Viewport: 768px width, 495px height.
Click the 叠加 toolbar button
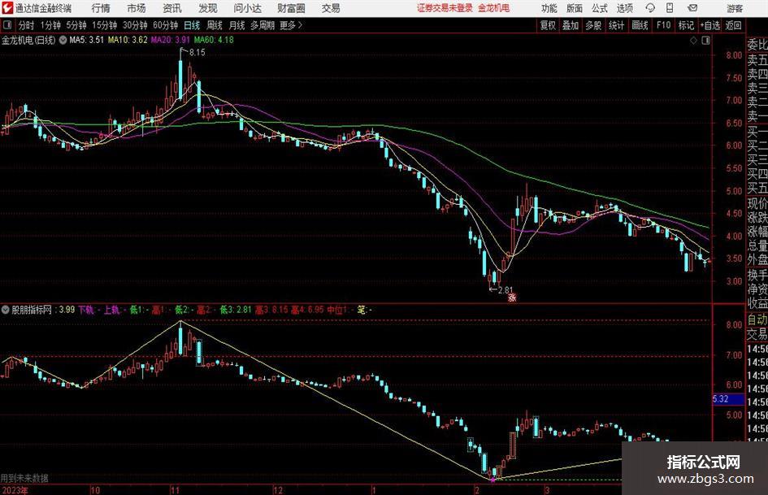571,25
